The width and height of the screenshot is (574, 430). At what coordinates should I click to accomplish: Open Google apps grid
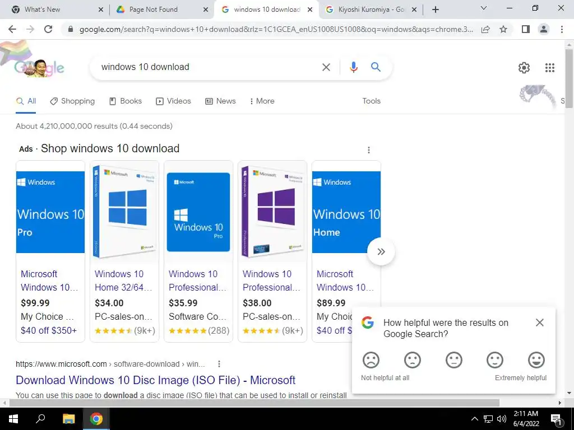(x=549, y=68)
